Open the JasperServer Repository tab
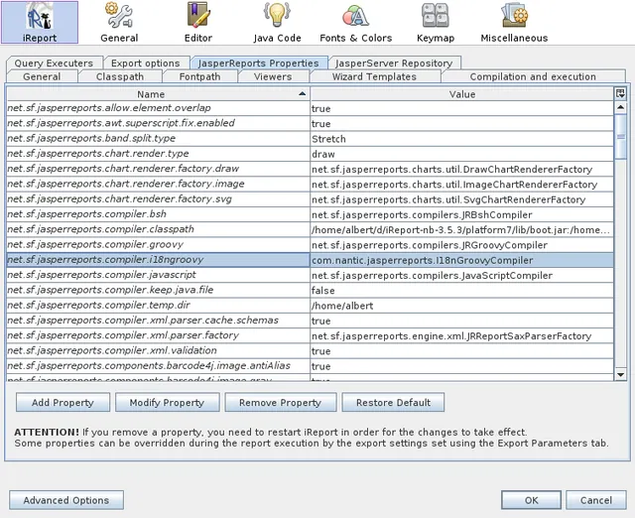Screen dimensions: 635x518 394,64
